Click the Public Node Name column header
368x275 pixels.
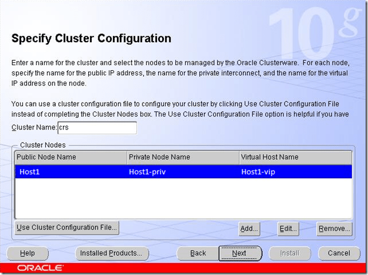(x=71, y=157)
